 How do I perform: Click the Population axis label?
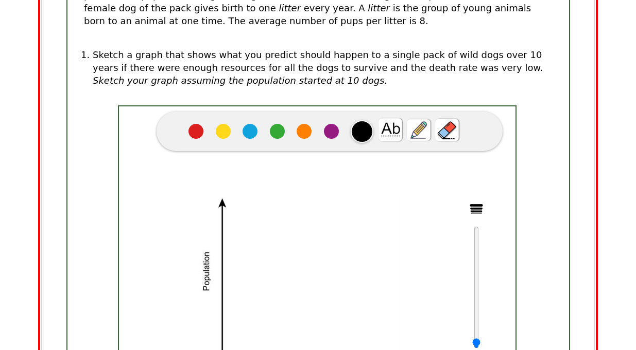207,271
